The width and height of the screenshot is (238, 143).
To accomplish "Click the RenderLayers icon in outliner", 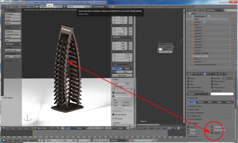I will click(x=192, y=16).
